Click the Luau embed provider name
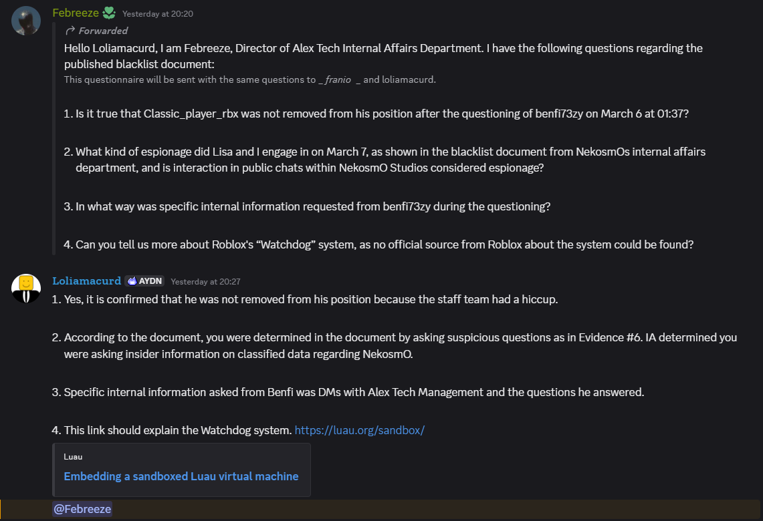The height and width of the screenshot is (521, 763). pos(73,456)
